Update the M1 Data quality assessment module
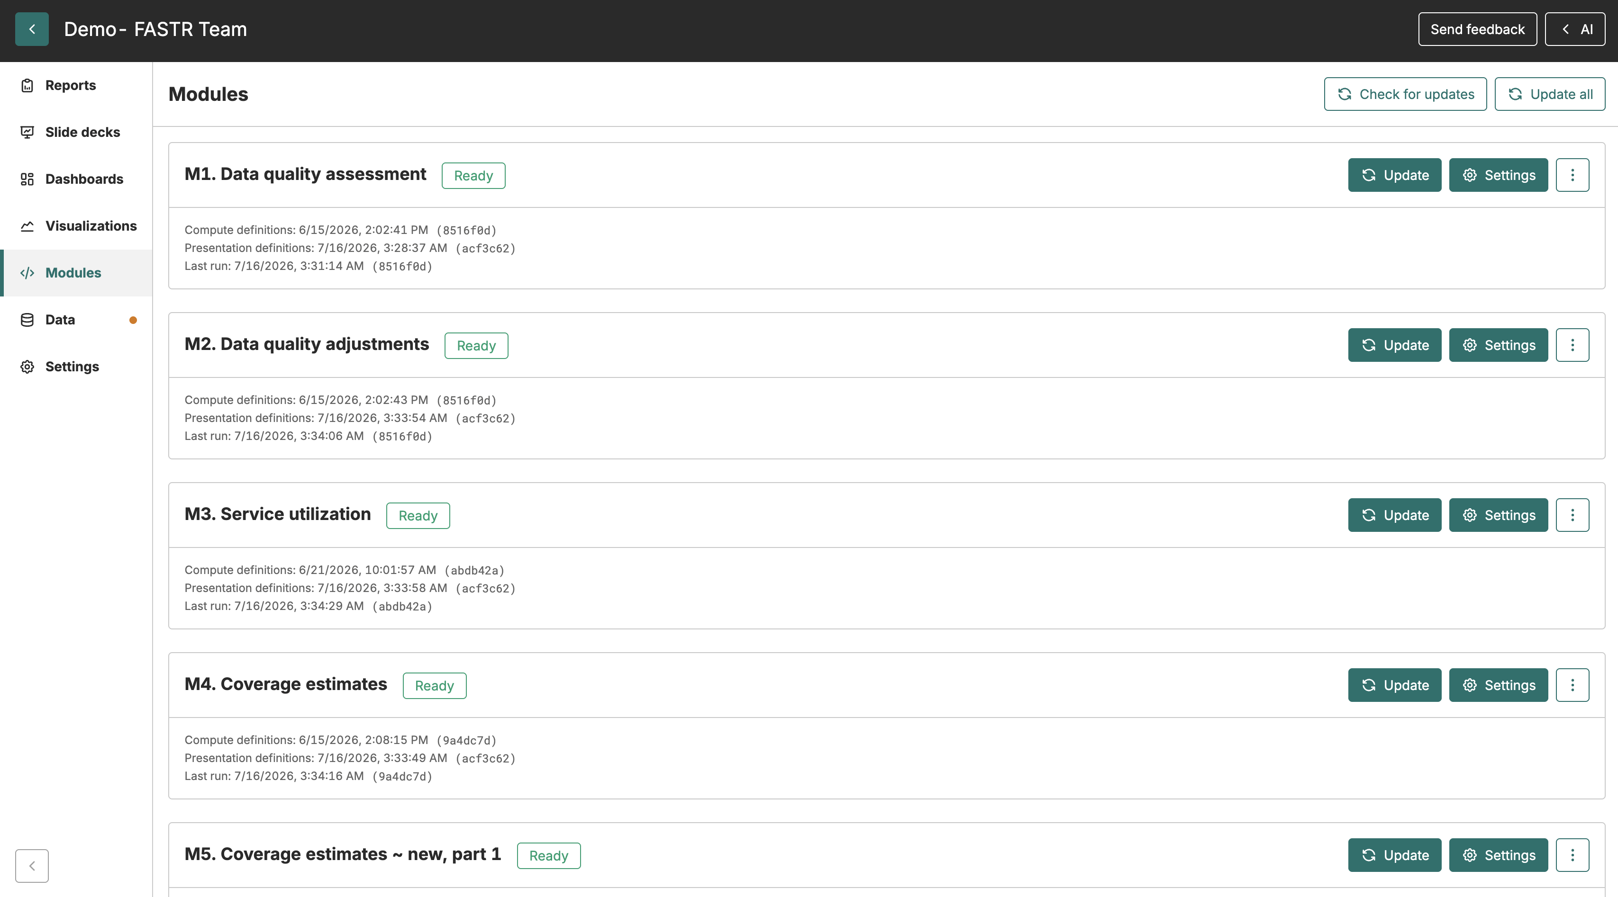Image resolution: width=1618 pixels, height=897 pixels. (1394, 175)
